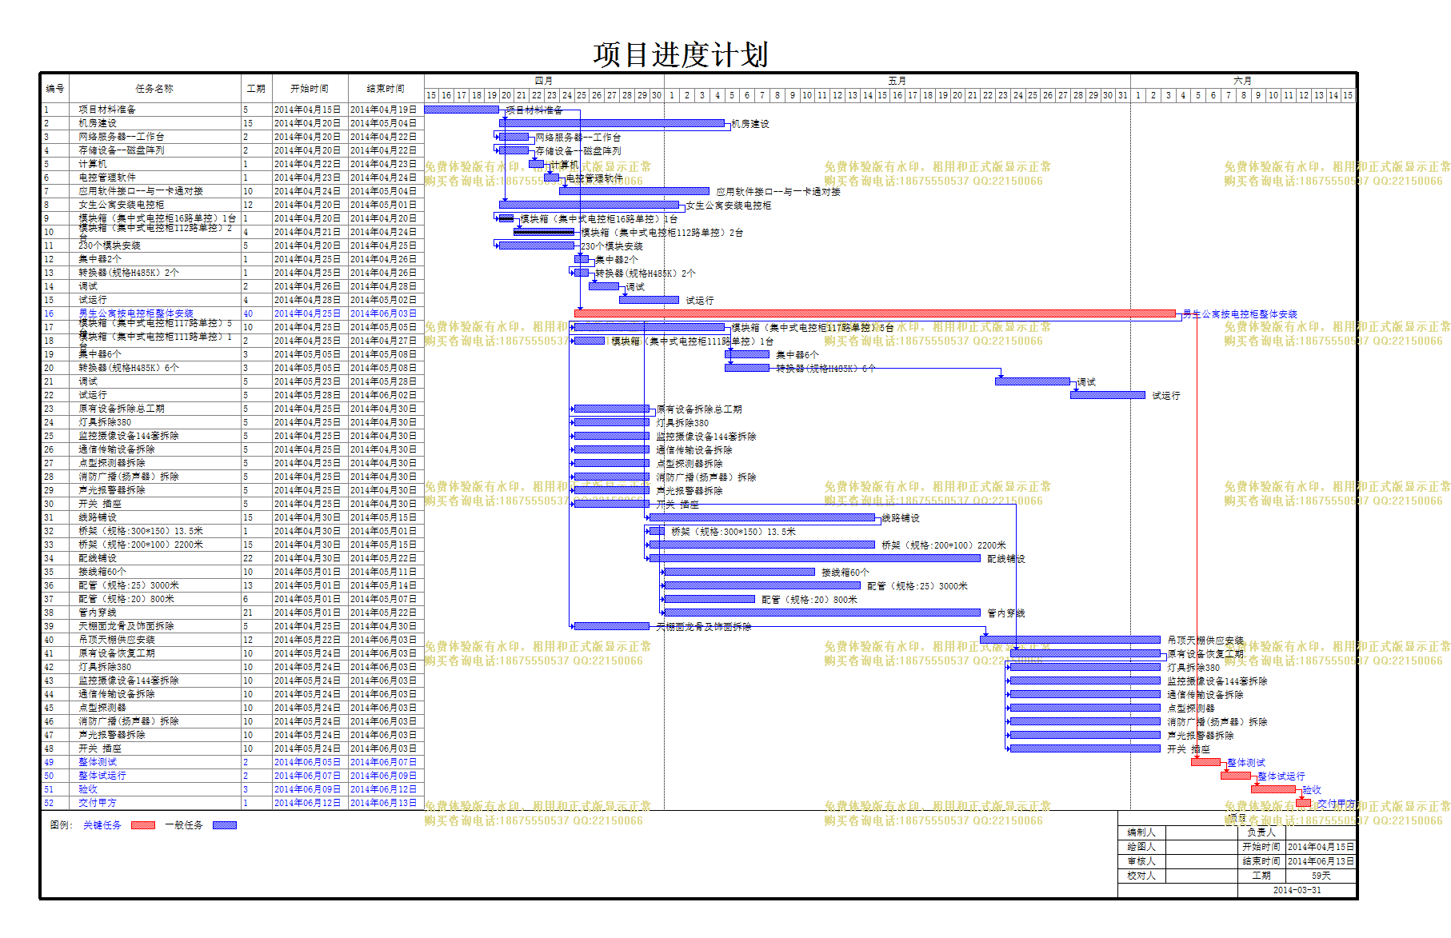Click the blue 一般任务 legend swatch

tap(225, 825)
